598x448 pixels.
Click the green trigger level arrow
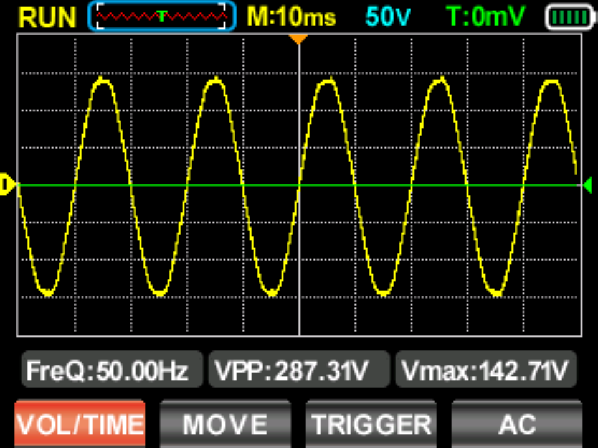(x=587, y=185)
